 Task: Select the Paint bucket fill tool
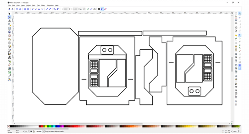click(9, 69)
